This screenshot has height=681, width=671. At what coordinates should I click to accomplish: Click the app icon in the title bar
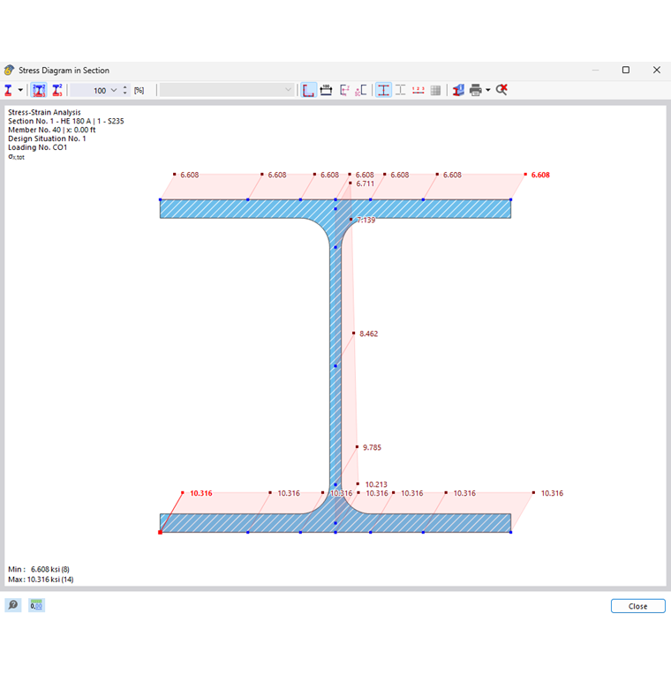click(x=9, y=70)
